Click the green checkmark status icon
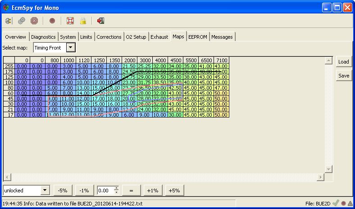Viewport: 355px width, 209px height. (336, 204)
